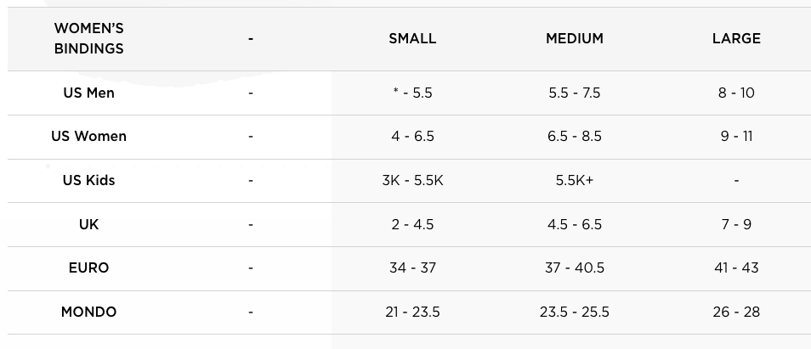This screenshot has height=349, width=811.
Task: Click US Women medium value 6.5 - 8.5
Action: pyautogui.click(x=574, y=137)
